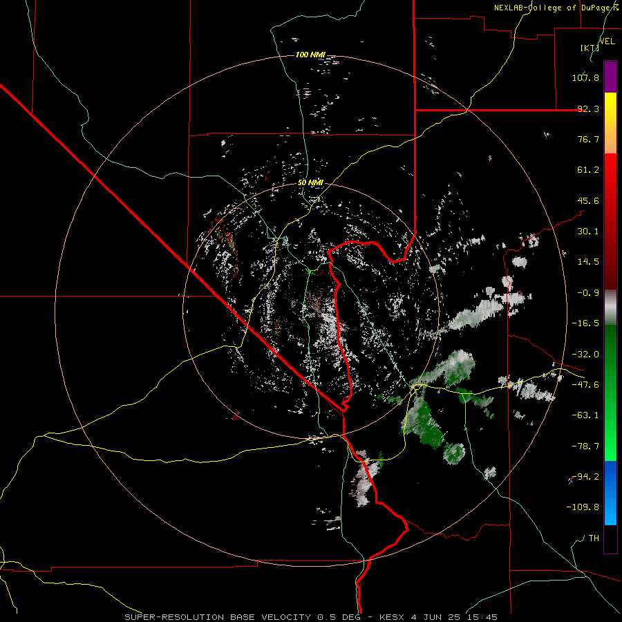
Task: Select the 30.1 scale value
Action: pos(588,232)
